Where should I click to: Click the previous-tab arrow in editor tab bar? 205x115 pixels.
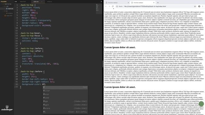[x=15, y=2]
